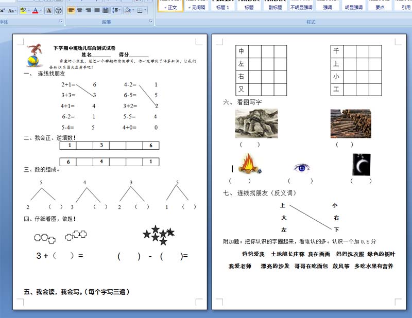412x318 pixels.
Task: Click the equation 2+1=
Action: coord(68,84)
